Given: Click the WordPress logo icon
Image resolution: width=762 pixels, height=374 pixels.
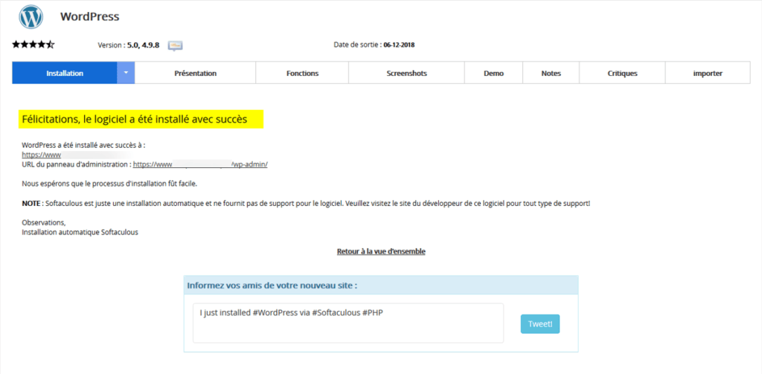Looking at the screenshot, I should [31, 17].
